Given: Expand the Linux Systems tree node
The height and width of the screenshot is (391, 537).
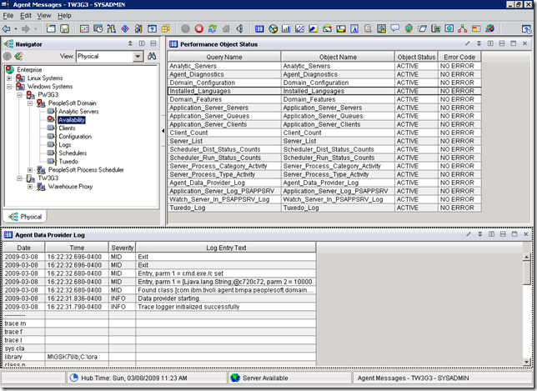Looking at the screenshot, I should pyautogui.click(x=9, y=78).
